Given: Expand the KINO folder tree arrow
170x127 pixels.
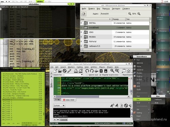Looking at the screenshot, I should click(x=81, y=32).
